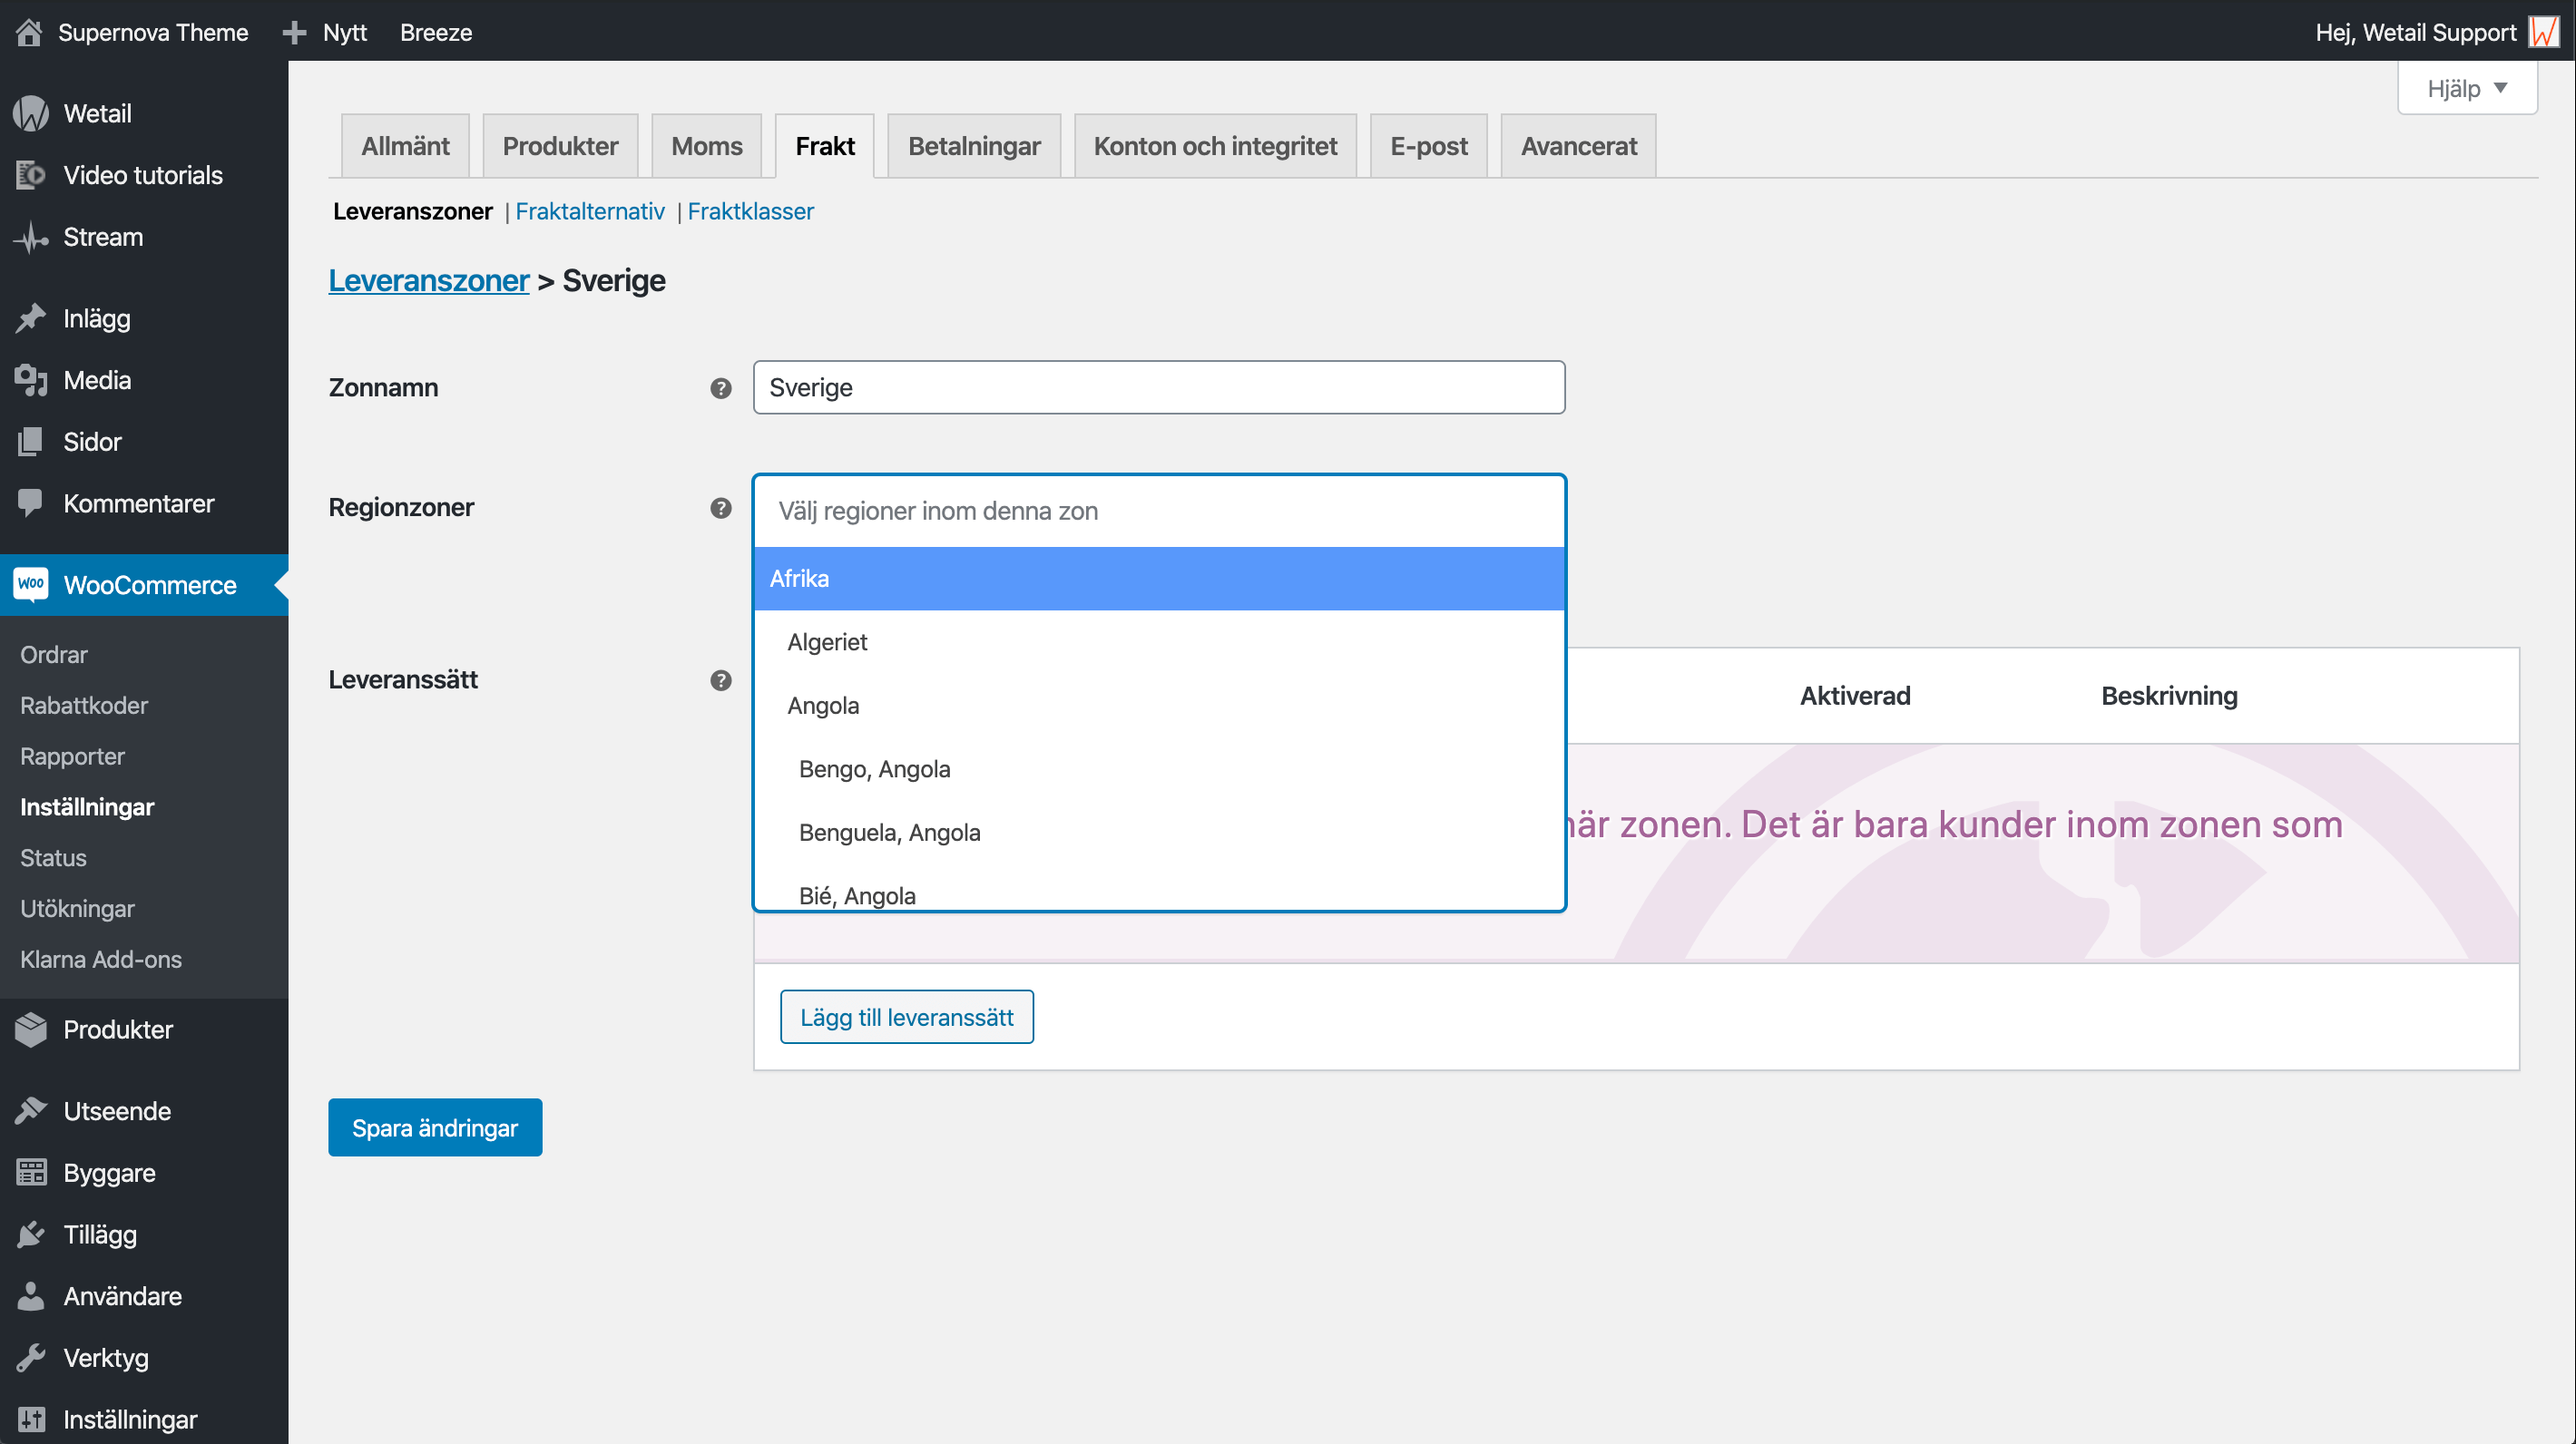This screenshot has width=2576, height=1444.
Task: Click the Nytt plus icon
Action: pyautogui.click(x=294, y=32)
